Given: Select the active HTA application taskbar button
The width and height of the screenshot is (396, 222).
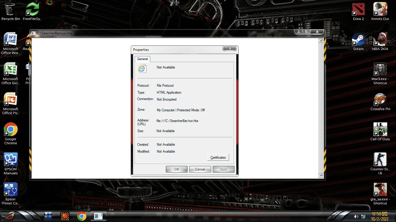Looking at the screenshot, I should 99,216.
